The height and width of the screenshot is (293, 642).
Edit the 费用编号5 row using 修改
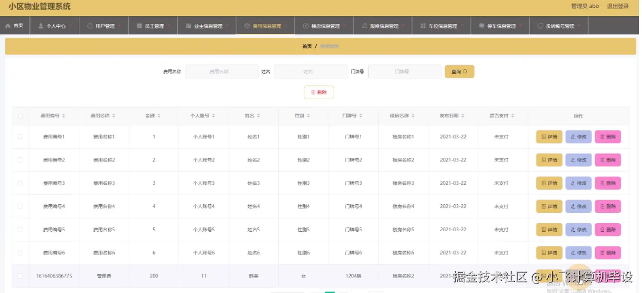coord(578,229)
